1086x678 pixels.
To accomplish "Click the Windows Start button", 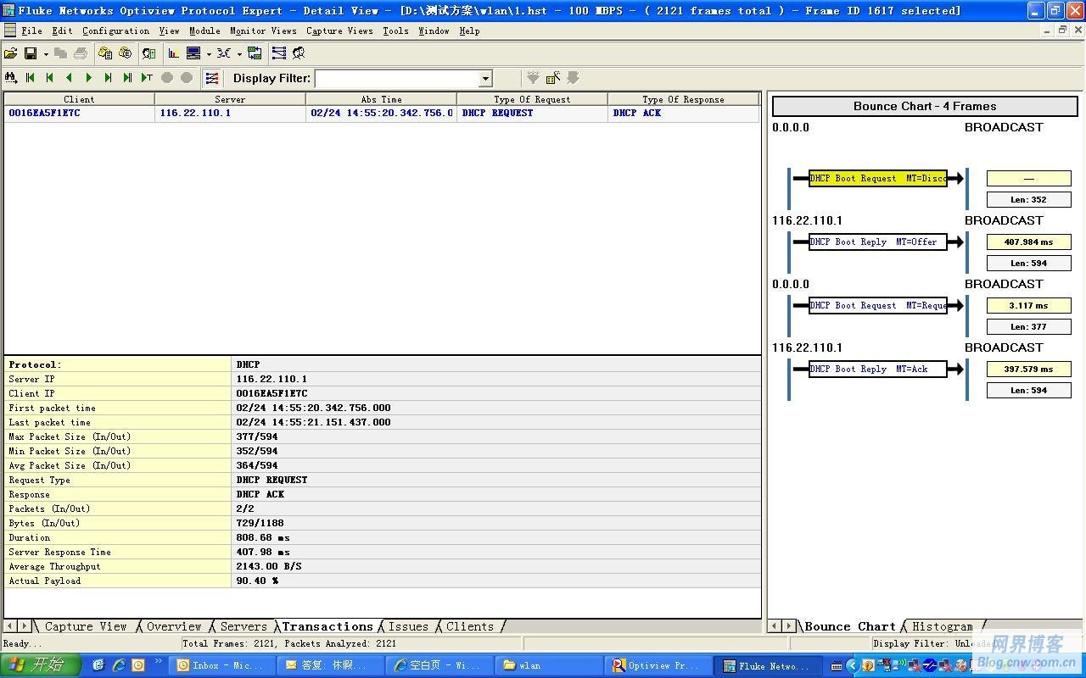I will tap(41, 665).
